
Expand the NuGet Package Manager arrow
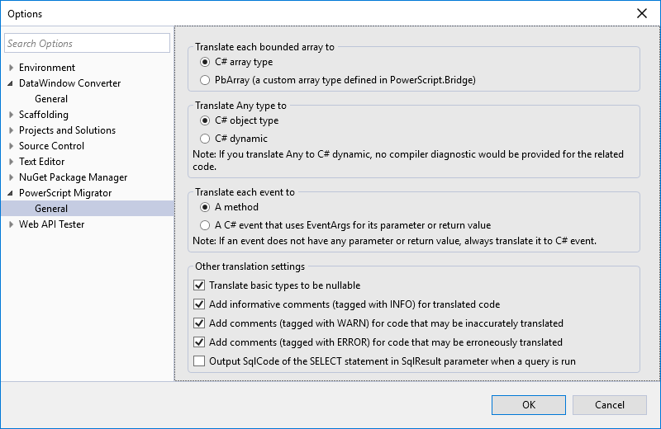[11, 177]
